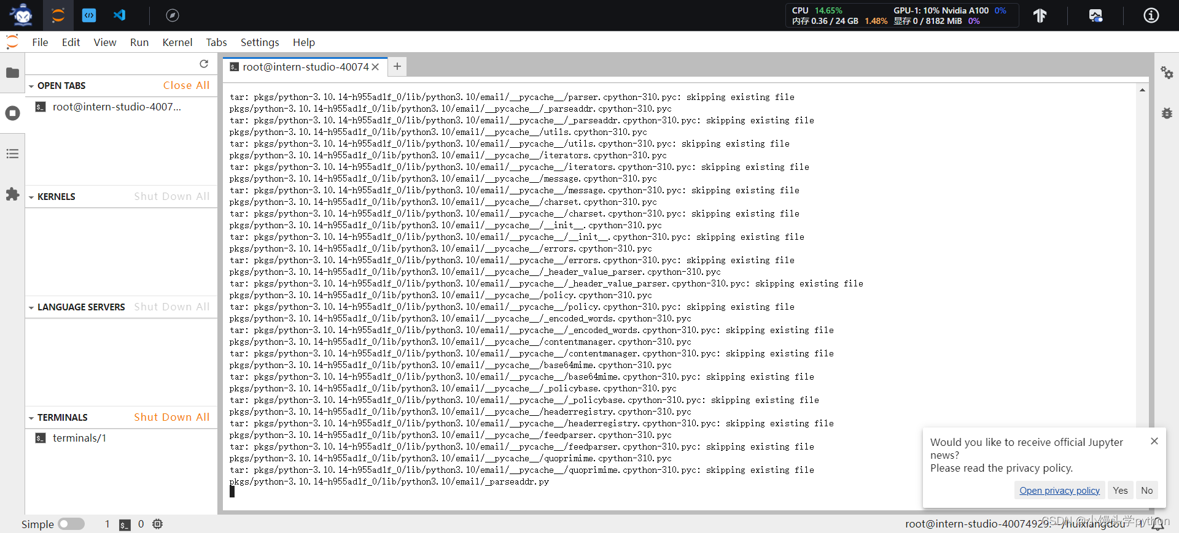Viewport: 1179px width, 533px height.
Task: Show Running Terminals and Kernels sidebar icon
Action: [12, 113]
